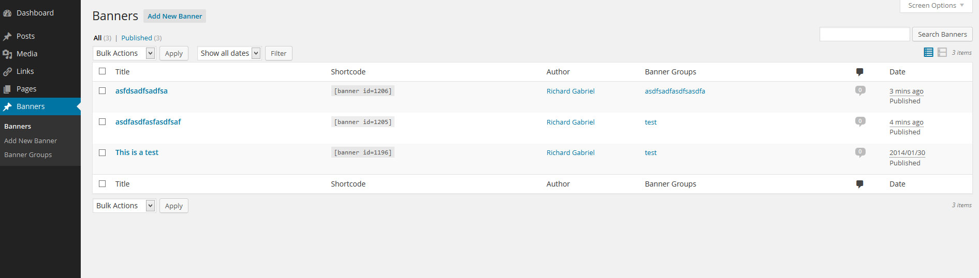Open comment bubble for asfdsadfsadfsa banner
Viewport: 979px width, 278px height.
point(860,90)
